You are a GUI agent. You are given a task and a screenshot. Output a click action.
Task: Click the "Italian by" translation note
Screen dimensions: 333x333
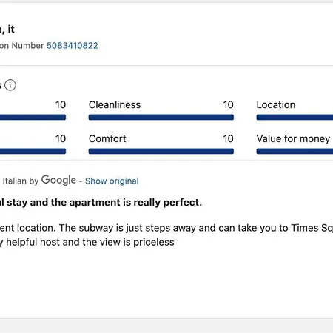(x=21, y=181)
